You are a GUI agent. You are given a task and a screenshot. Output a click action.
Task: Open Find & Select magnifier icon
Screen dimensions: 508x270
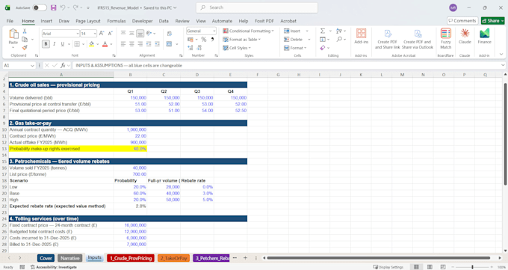click(339, 40)
